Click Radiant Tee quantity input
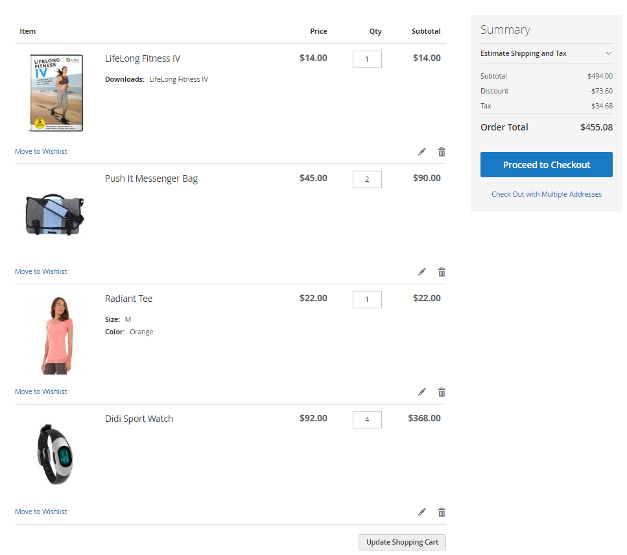 [x=367, y=299]
